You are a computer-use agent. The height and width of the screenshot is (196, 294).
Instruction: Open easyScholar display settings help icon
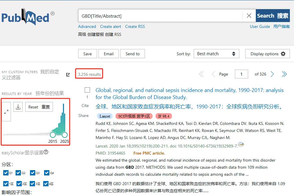coord(46,152)
